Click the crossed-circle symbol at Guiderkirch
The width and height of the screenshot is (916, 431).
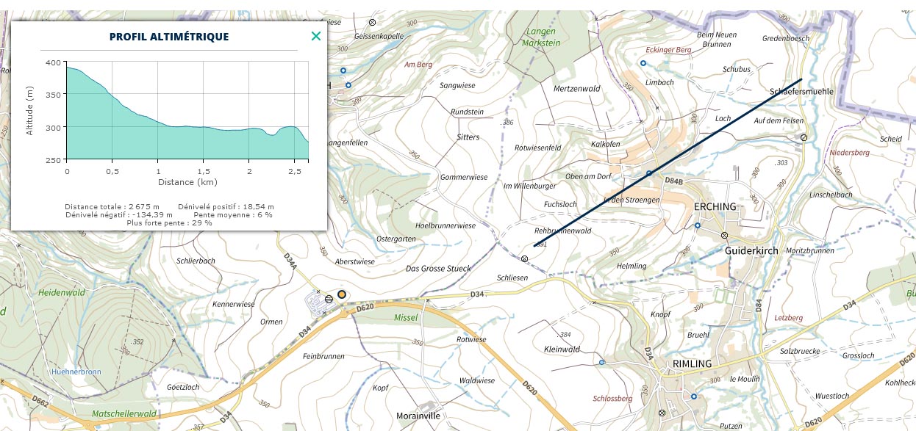coord(724,236)
